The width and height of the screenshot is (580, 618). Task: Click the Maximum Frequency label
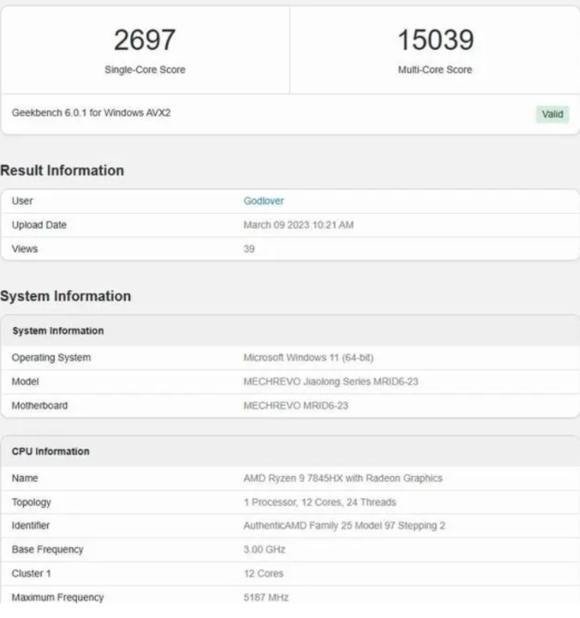click(58, 597)
